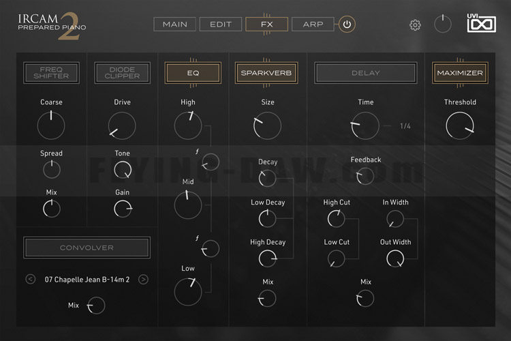
Task: Click the EQ Mid knob
Action: click(x=188, y=205)
